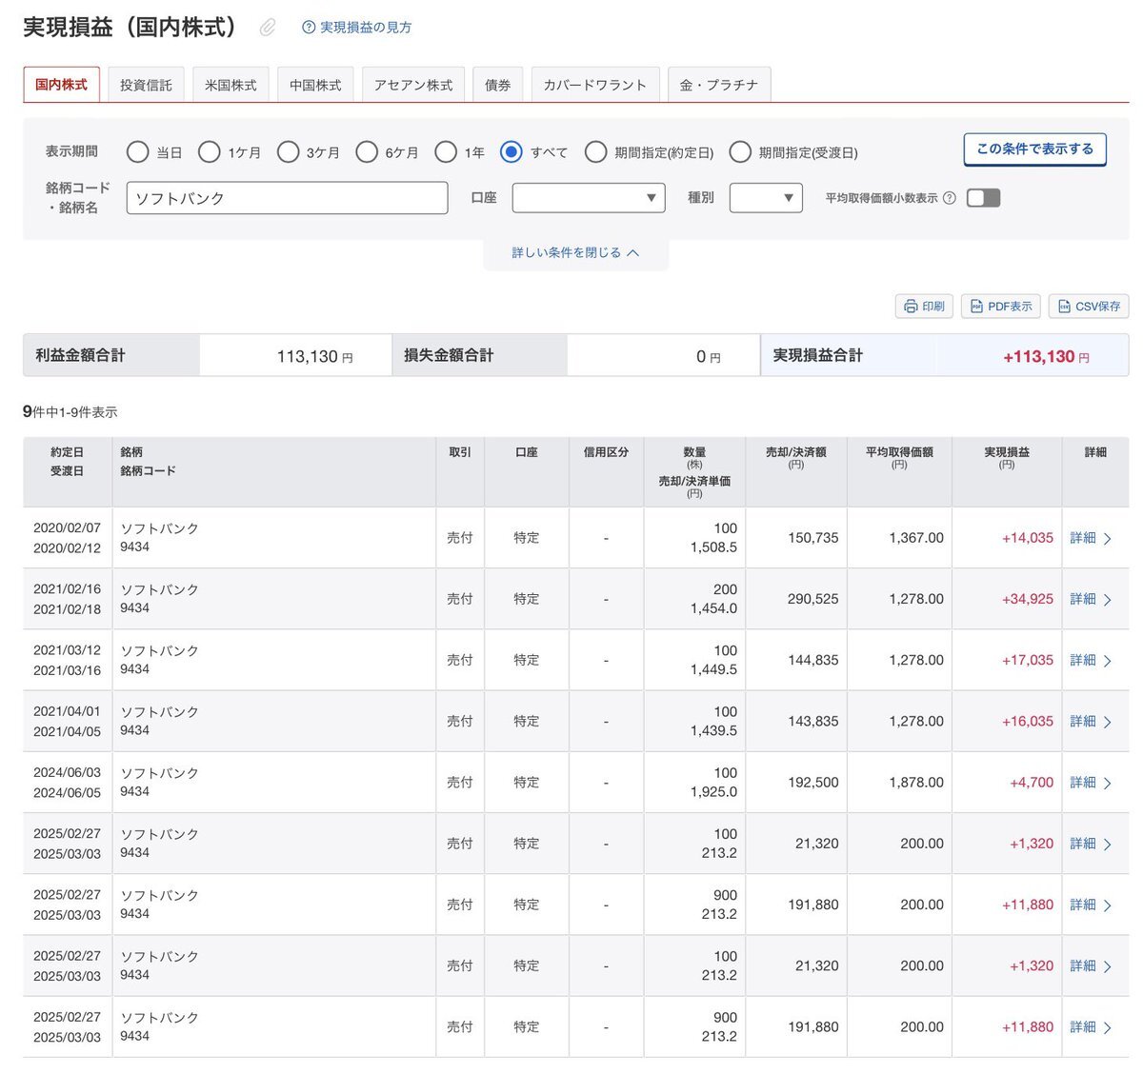This screenshot has width=1143, height=1074.
Task: Open 詳細 for the 2021/02/16 trade
Action: tap(1091, 599)
